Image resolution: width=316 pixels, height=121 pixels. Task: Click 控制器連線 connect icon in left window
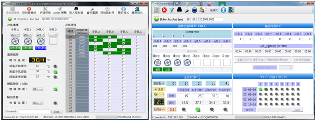[12, 9]
